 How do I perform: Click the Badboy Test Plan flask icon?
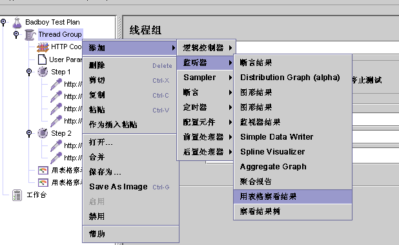coord(17,23)
